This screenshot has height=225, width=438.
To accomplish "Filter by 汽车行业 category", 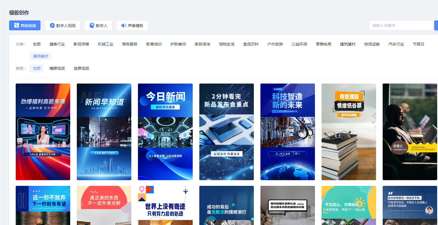I will click(x=396, y=44).
